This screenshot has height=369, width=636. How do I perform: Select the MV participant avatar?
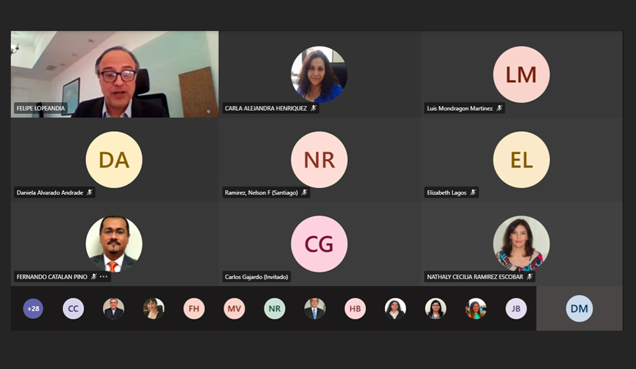coord(234,309)
